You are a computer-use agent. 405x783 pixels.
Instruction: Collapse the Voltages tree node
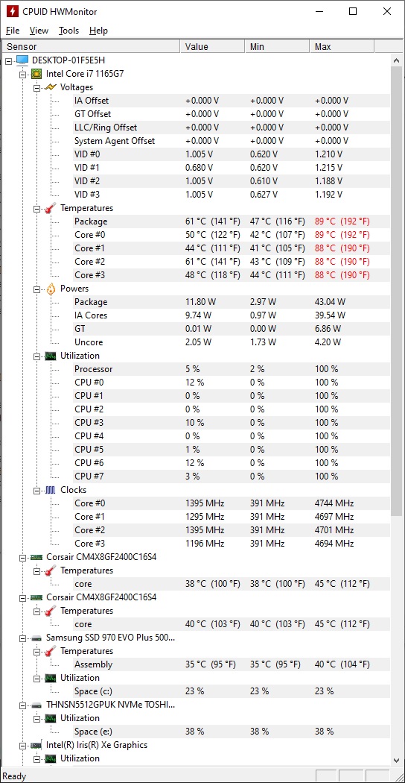37,88
